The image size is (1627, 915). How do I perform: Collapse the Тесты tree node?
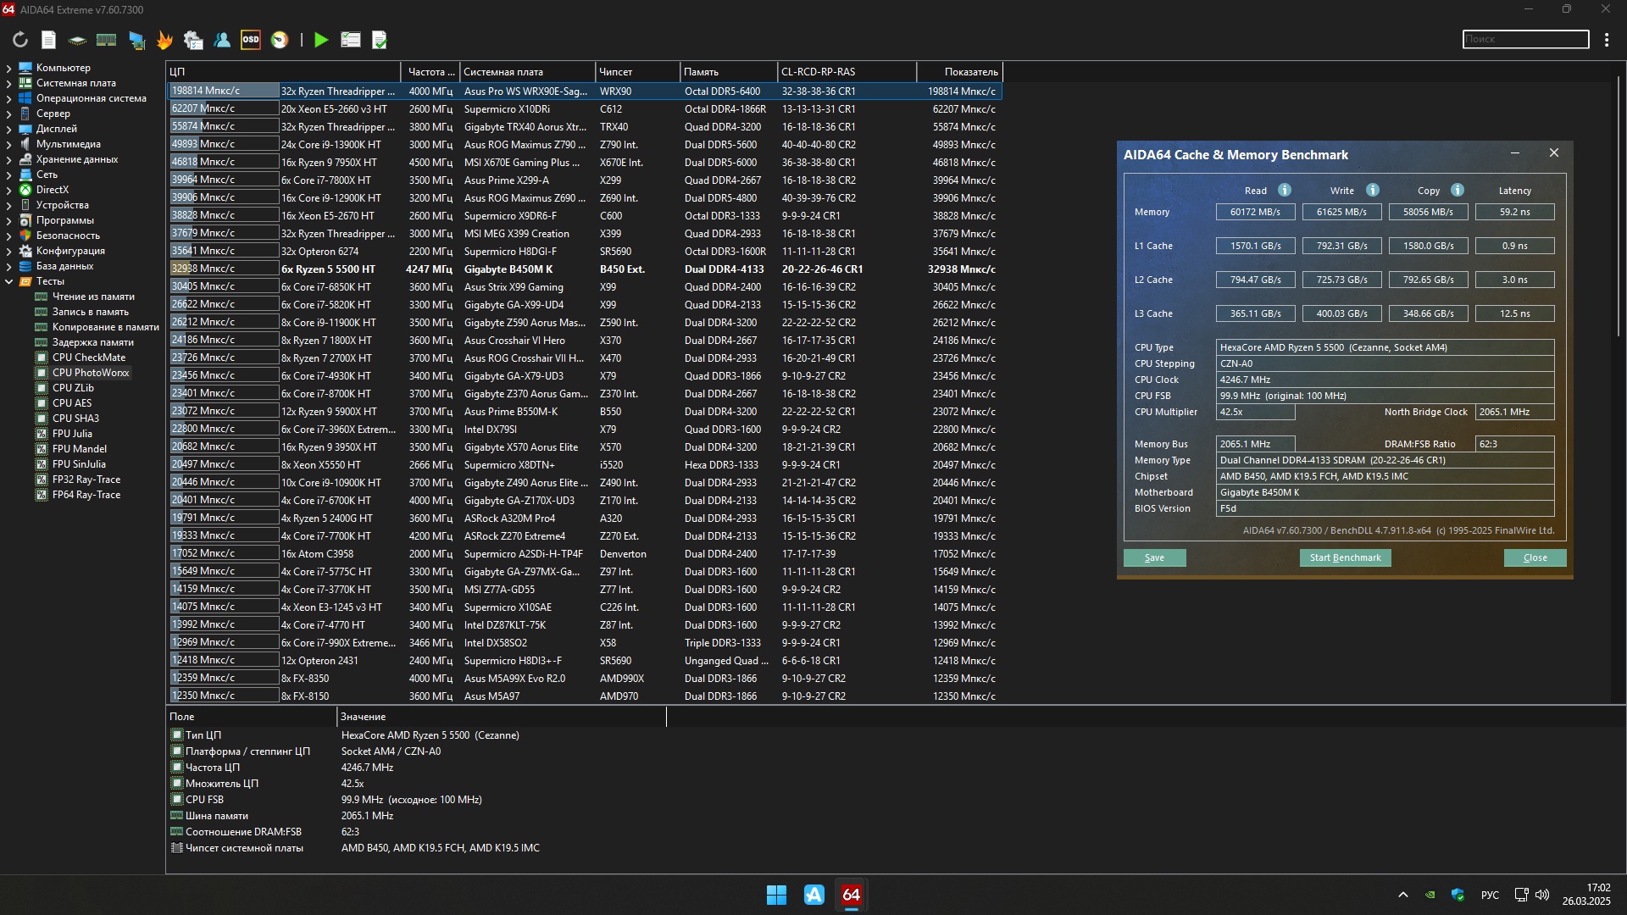click(9, 281)
